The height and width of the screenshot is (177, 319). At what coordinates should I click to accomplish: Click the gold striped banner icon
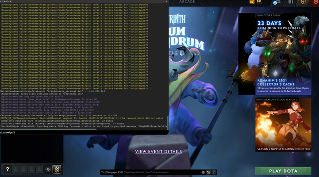(56, 169)
